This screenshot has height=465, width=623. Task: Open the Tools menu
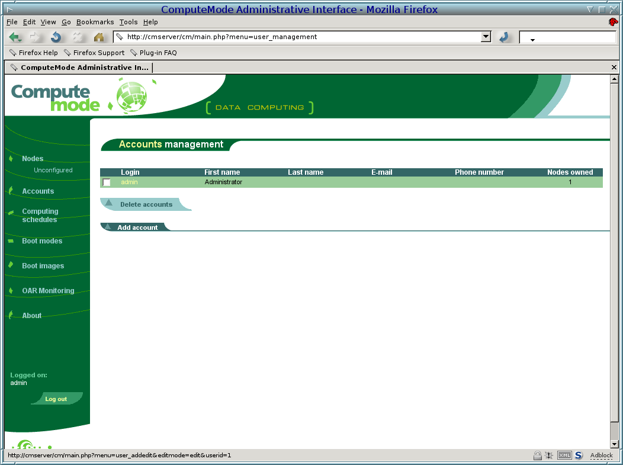(129, 22)
